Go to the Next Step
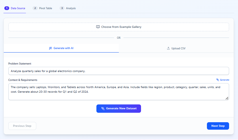The height and width of the screenshot is (140, 238). (x=218, y=126)
